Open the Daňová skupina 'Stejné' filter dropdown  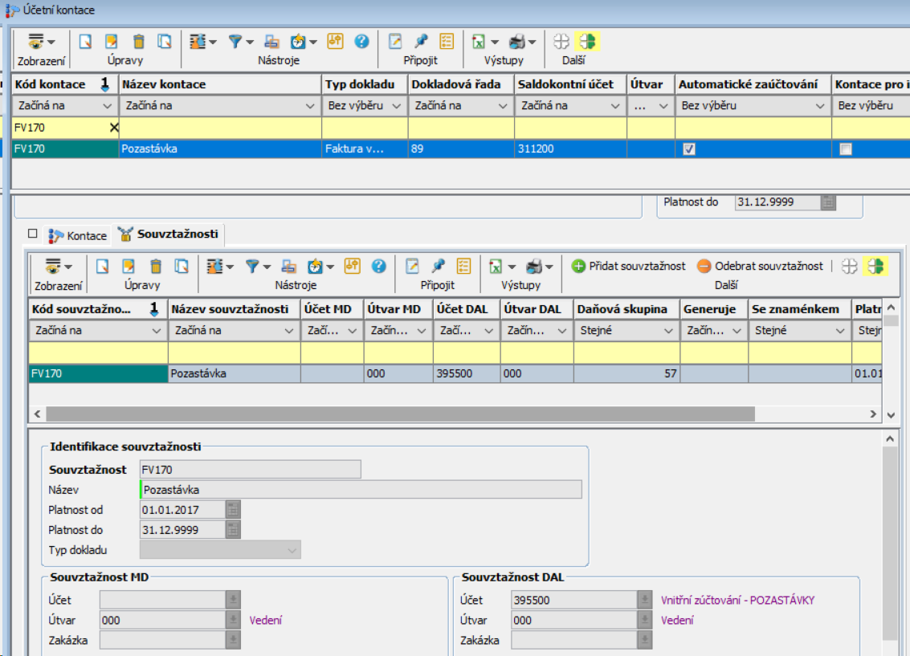[x=668, y=330]
